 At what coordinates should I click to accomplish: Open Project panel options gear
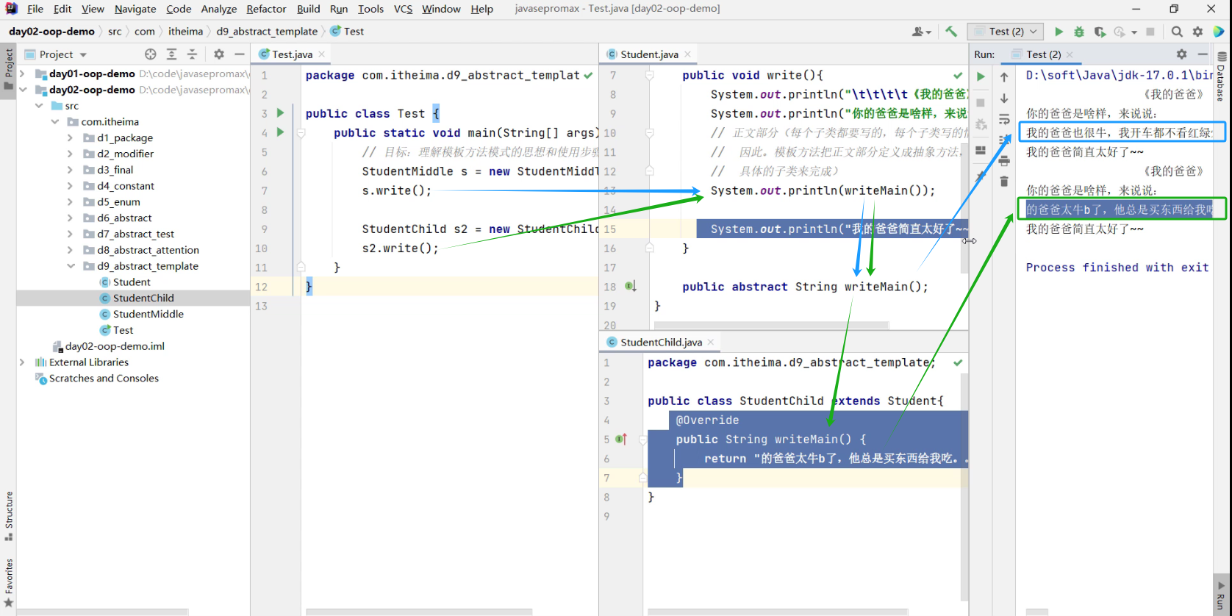[x=218, y=54]
